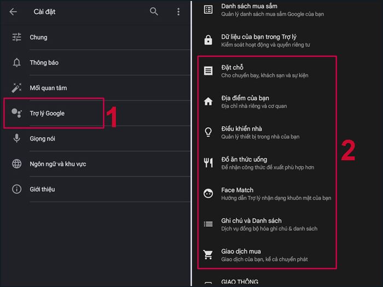Open the Chung general settings
The image size is (383, 287).
tap(98, 37)
